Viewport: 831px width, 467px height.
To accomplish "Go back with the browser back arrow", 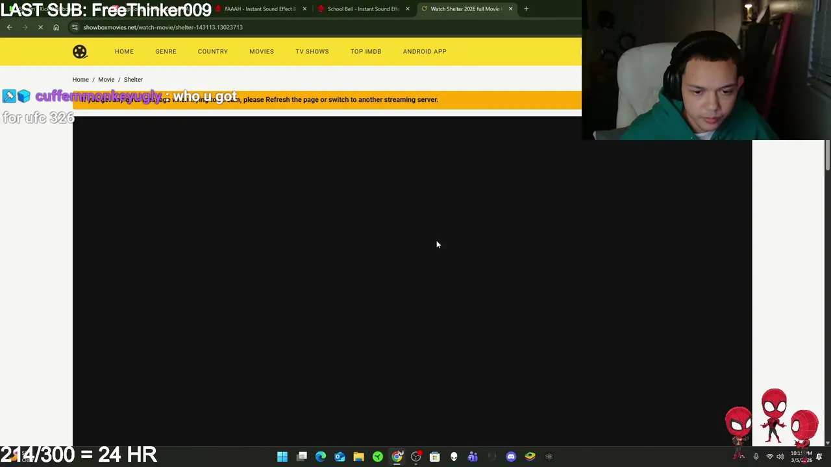I will [10, 27].
